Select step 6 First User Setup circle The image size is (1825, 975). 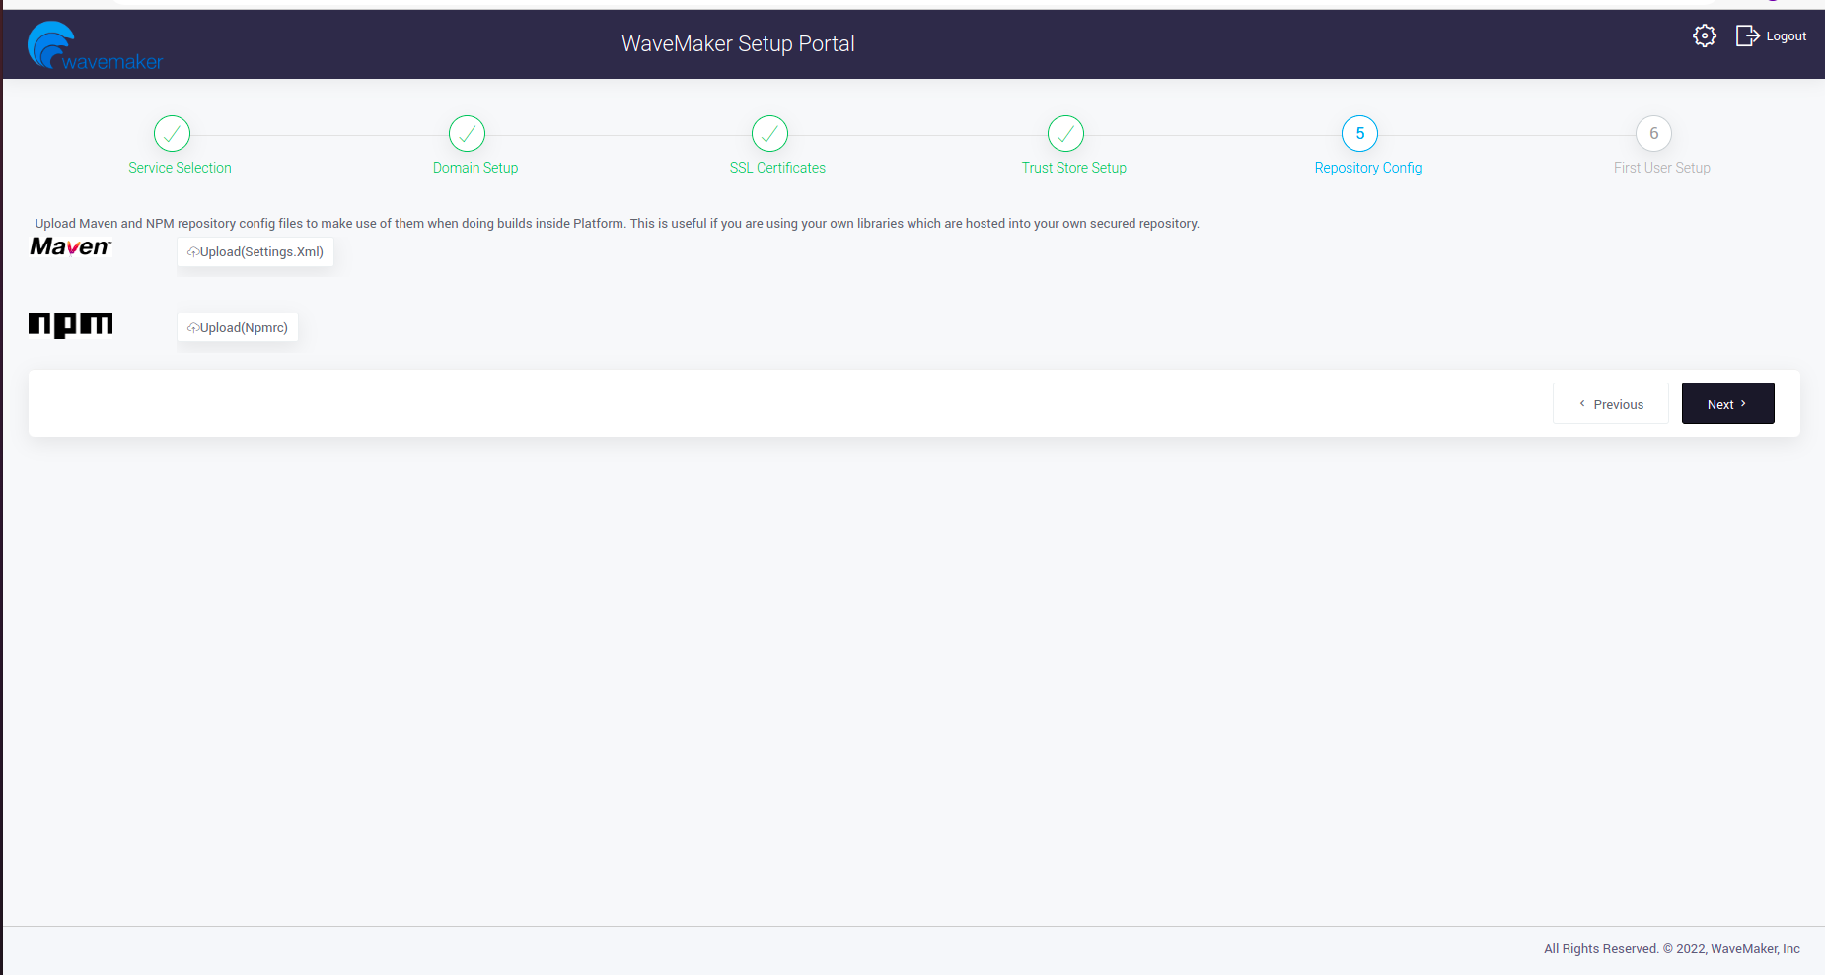[1654, 133]
